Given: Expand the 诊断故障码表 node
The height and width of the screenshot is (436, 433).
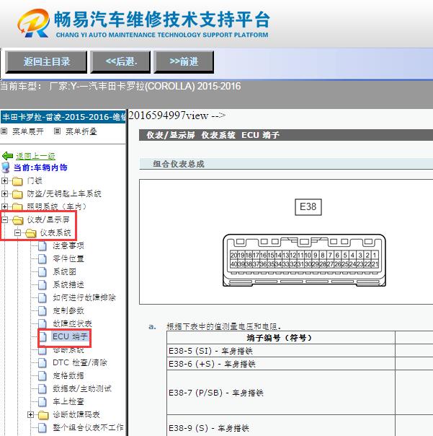Looking at the screenshot, I should tap(30, 414).
